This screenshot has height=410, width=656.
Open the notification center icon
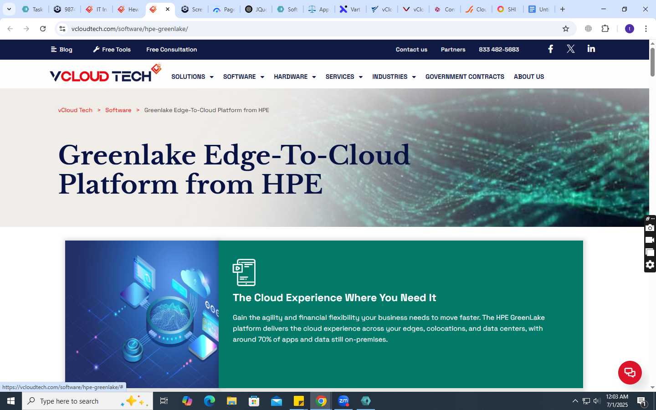[x=641, y=401]
